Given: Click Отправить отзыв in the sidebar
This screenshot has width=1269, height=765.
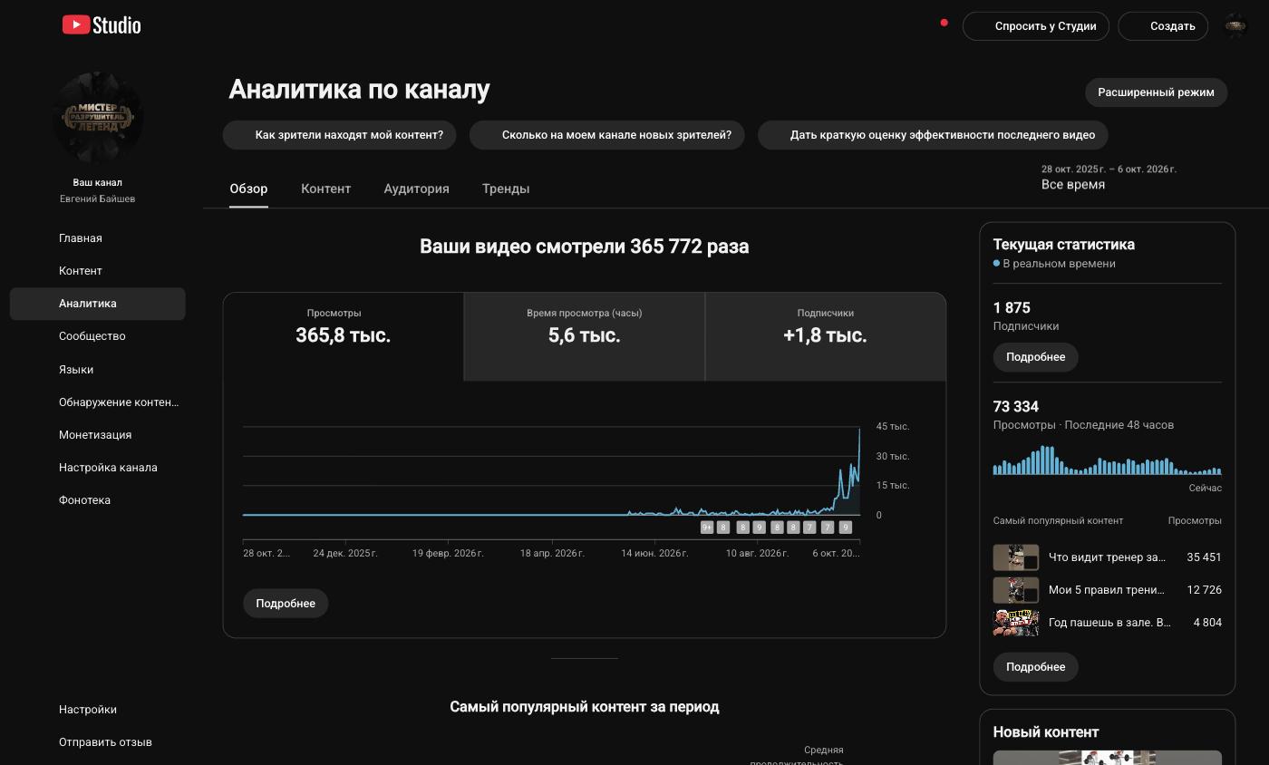Looking at the screenshot, I should click(x=97, y=742).
